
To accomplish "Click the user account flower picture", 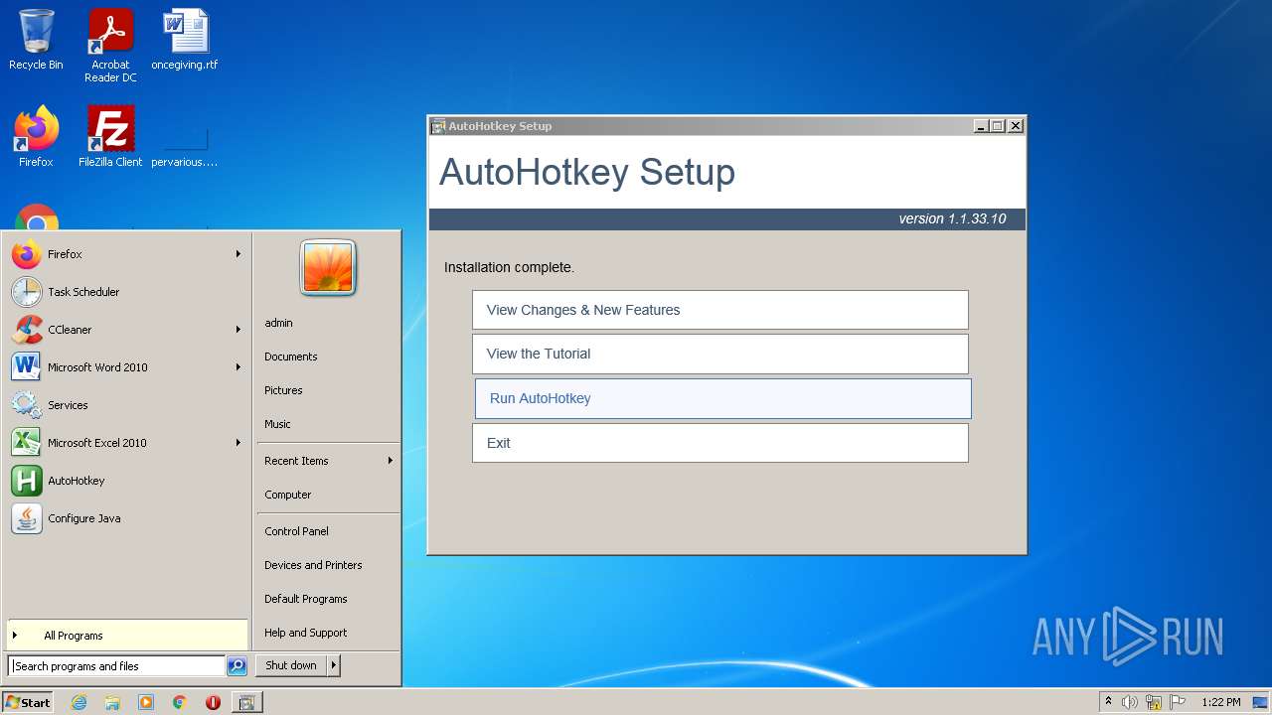I will coord(328,267).
